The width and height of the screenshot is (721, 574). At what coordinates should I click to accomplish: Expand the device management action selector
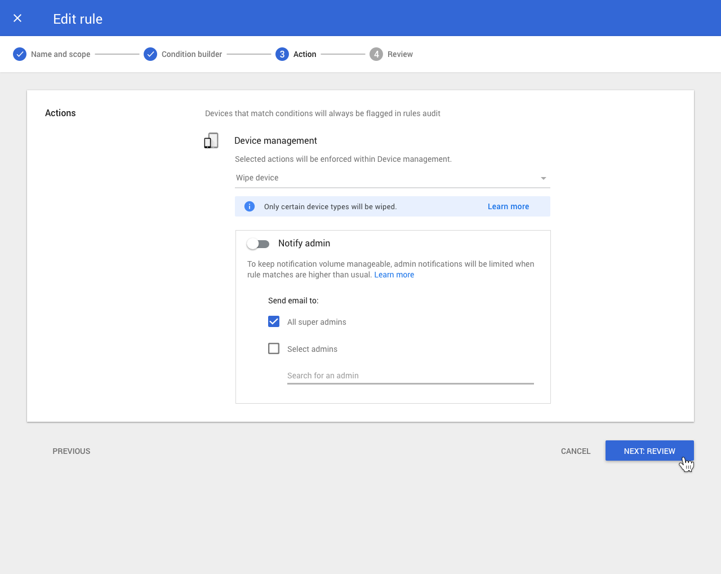[x=392, y=178]
